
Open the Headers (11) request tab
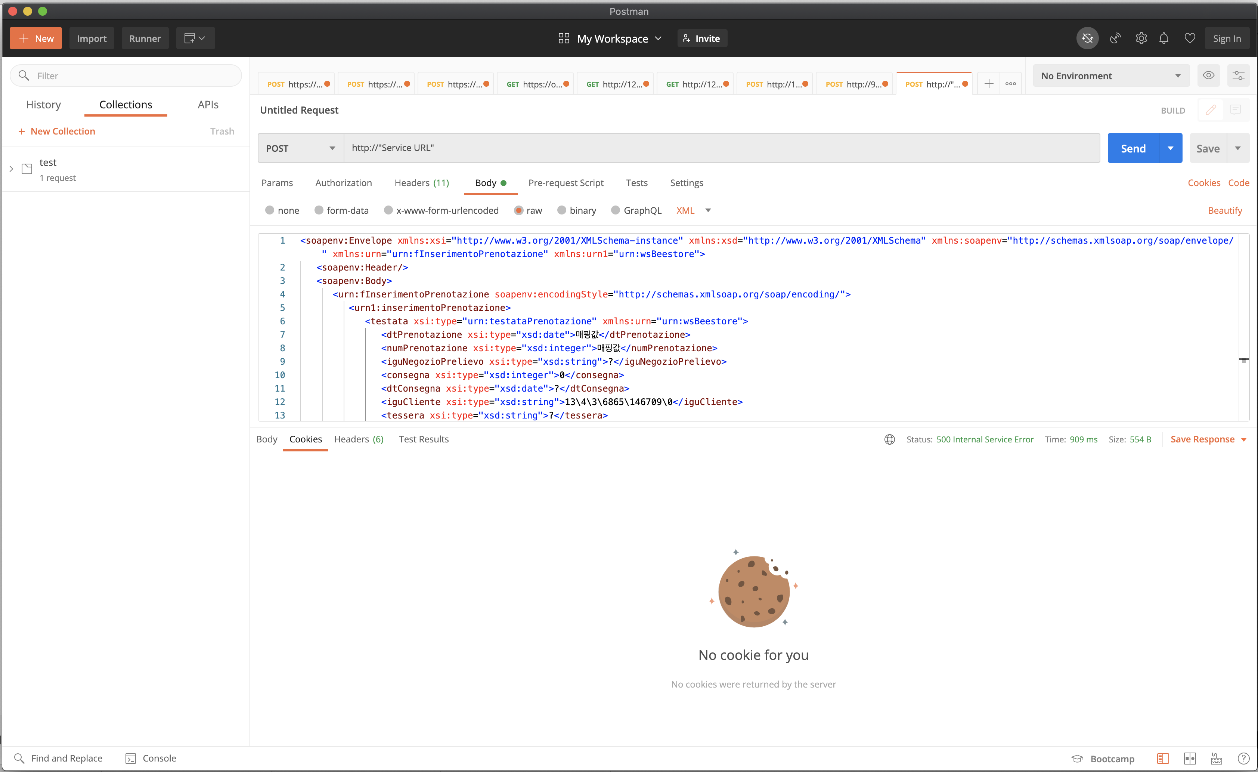[x=421, y=183]
